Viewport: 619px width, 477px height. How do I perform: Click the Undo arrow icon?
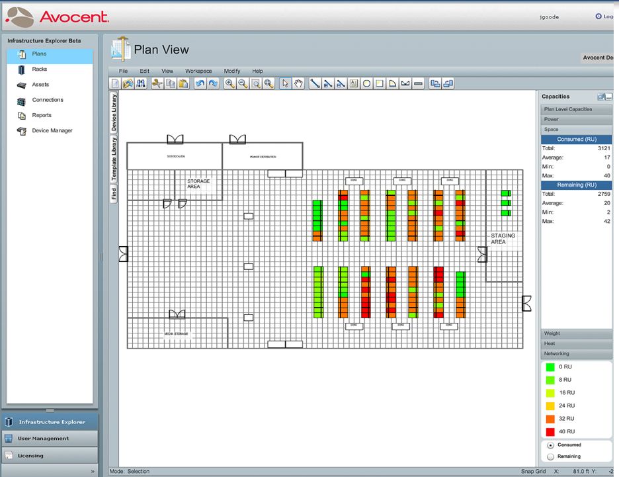[x=200, y=84]
